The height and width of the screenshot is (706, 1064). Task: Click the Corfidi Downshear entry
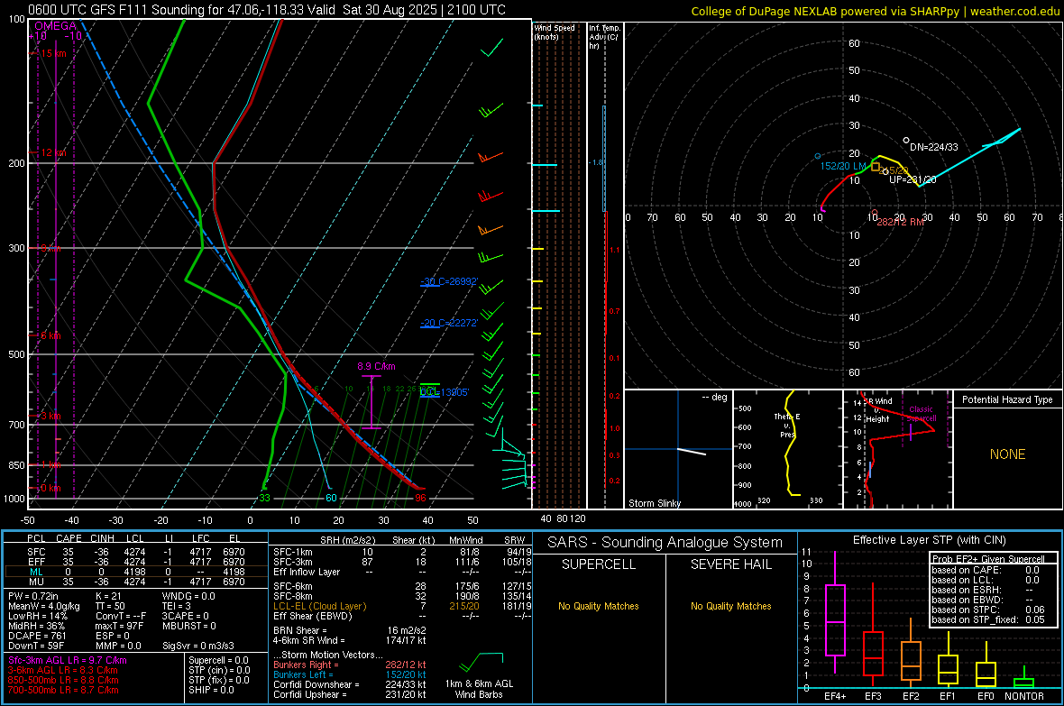pos(349,684)
